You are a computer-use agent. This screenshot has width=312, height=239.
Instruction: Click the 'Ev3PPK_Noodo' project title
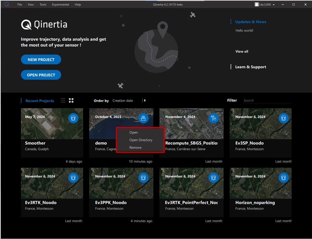[x=111, y=203]
